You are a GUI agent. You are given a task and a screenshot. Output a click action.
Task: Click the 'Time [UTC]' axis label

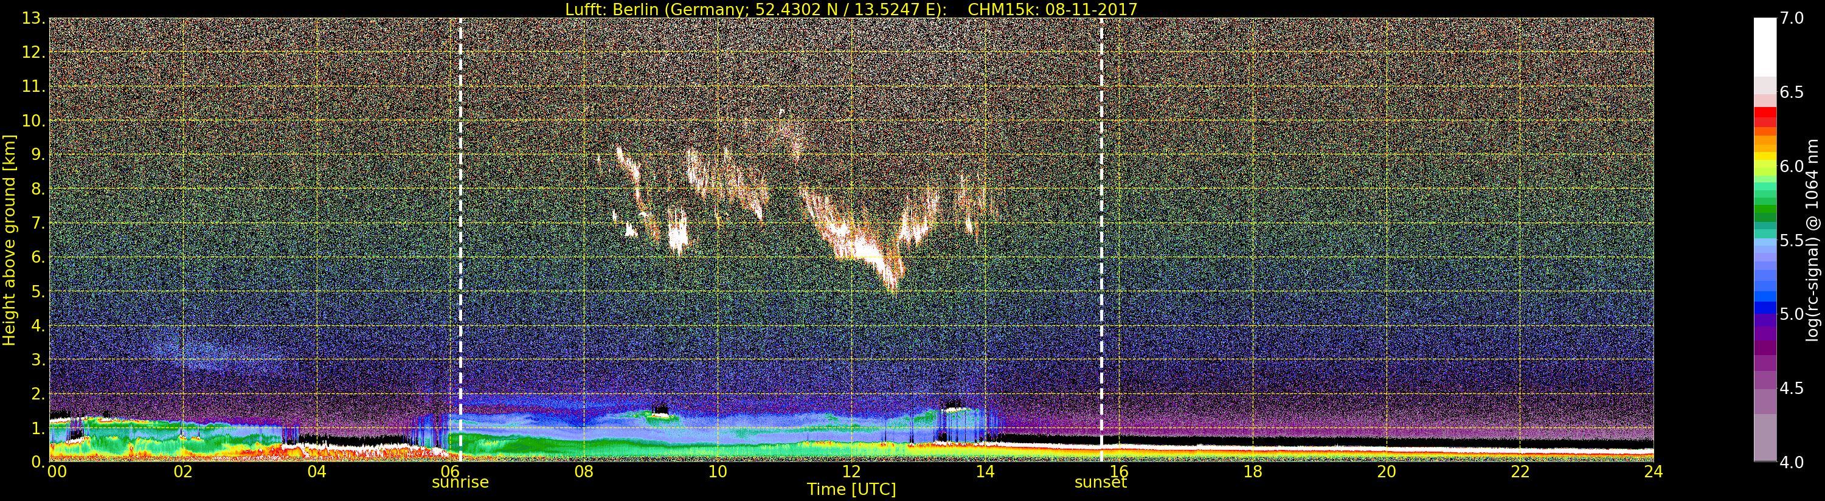[x=851, y=489]
